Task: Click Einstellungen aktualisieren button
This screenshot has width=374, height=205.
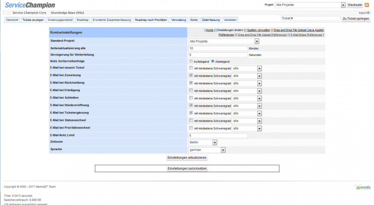Action: tap(187, 158)
